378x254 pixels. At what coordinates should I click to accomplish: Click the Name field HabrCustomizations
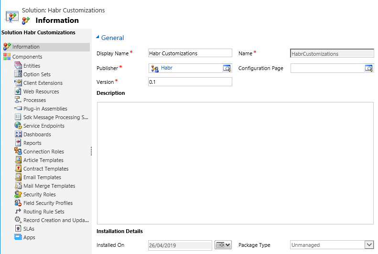coord(332,53)
